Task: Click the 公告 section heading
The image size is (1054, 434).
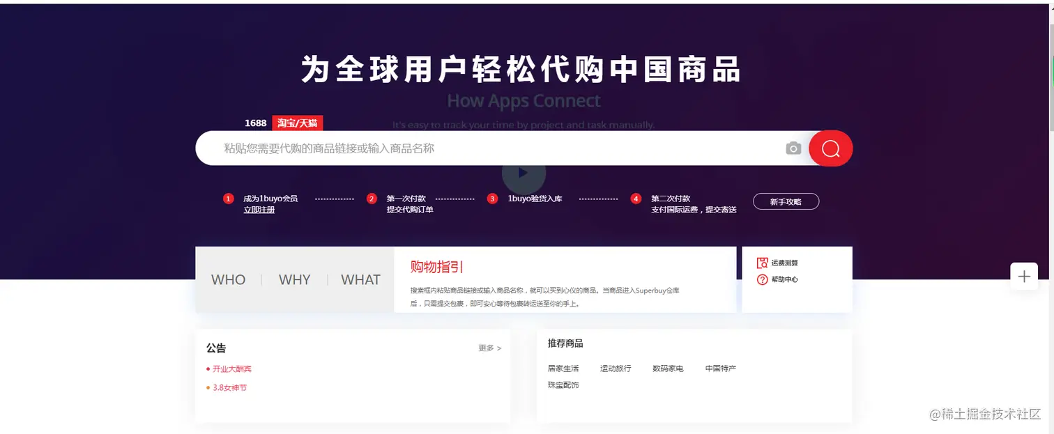Action: [x=216, y=348]
